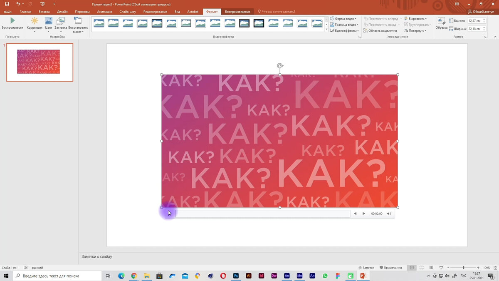Open the Файл menu
Screen dimensions: 499x281
coord(7,12)
